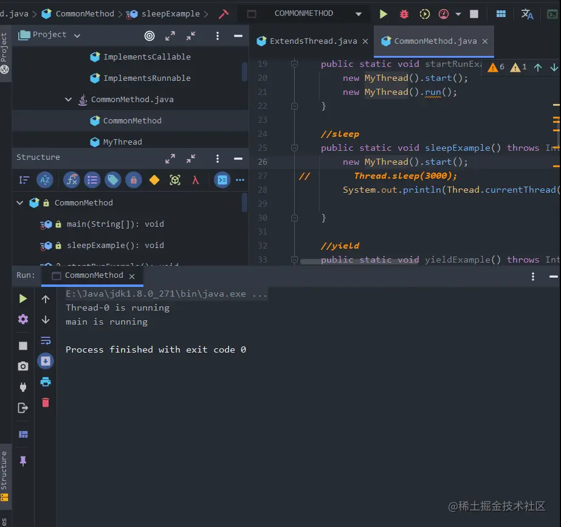
Task: Toggle orange diamond filter in Structure
Action: (x=154, y=180)
